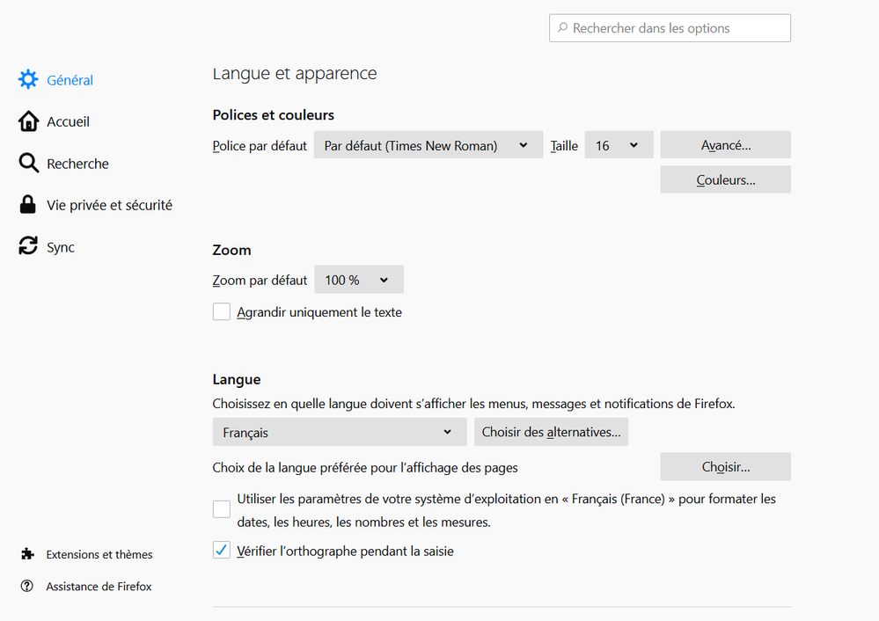Toggle the system settings format checkbox
Viewport: 879px width, 621px height.
pyautogui.click(x=222, y=509)
